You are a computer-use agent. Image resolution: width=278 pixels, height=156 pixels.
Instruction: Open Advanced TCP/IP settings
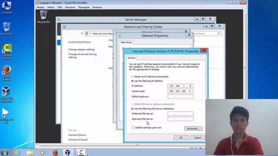[x=193, y=128]
